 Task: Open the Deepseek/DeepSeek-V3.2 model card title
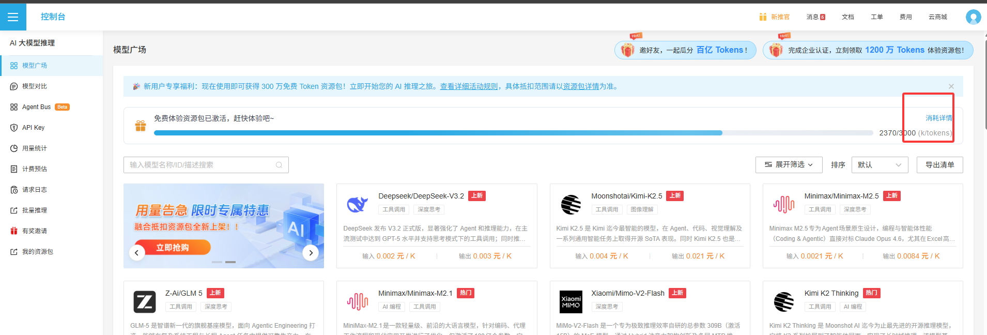pos(421,196)
